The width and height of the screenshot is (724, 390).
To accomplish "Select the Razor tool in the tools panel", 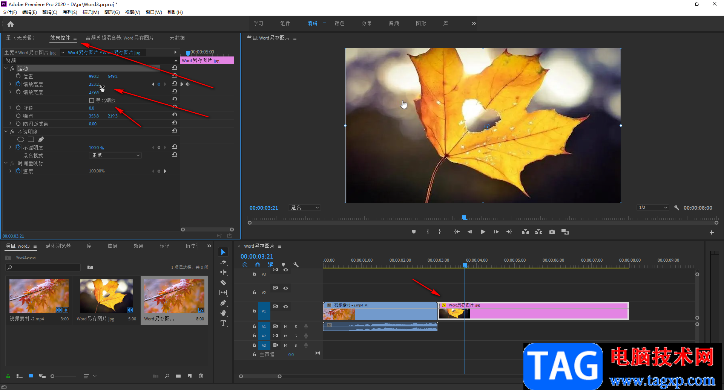I will point(223,282).
